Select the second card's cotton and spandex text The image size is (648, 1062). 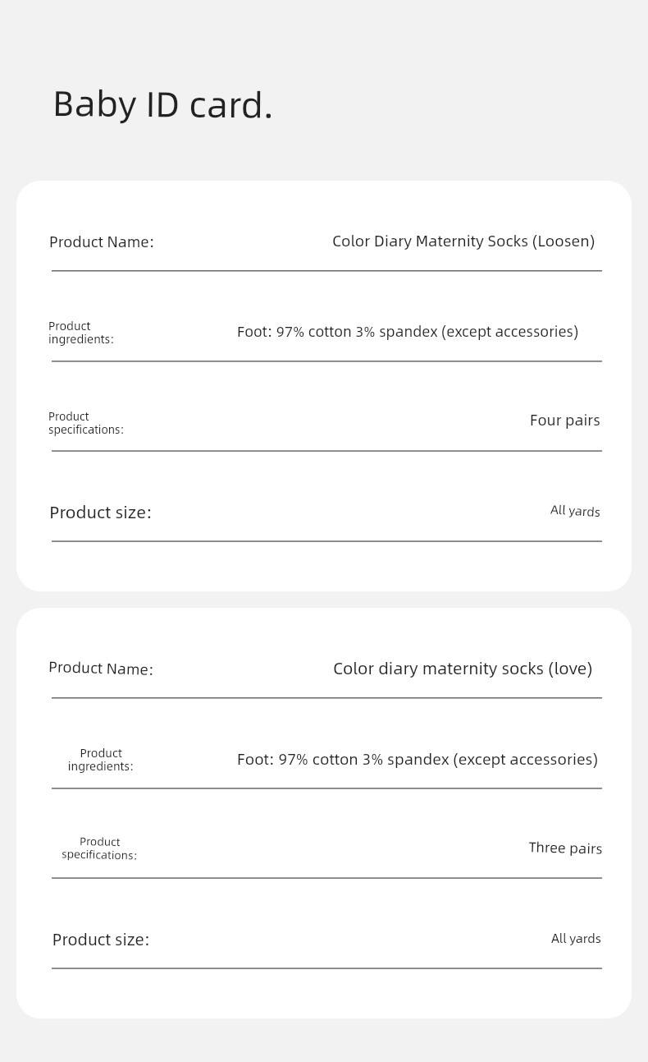[418, 760]
